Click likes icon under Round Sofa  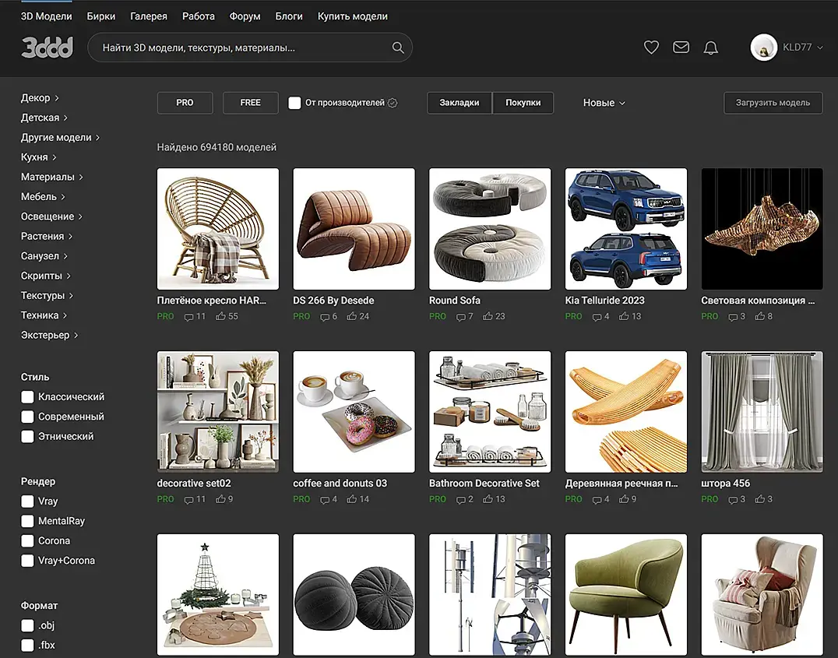tap(488, 316)
